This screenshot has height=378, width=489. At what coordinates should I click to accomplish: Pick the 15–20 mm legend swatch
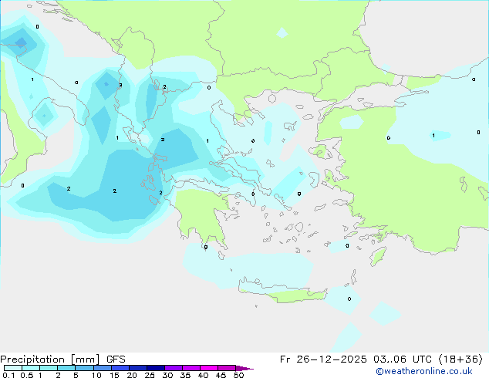(120, 368)
